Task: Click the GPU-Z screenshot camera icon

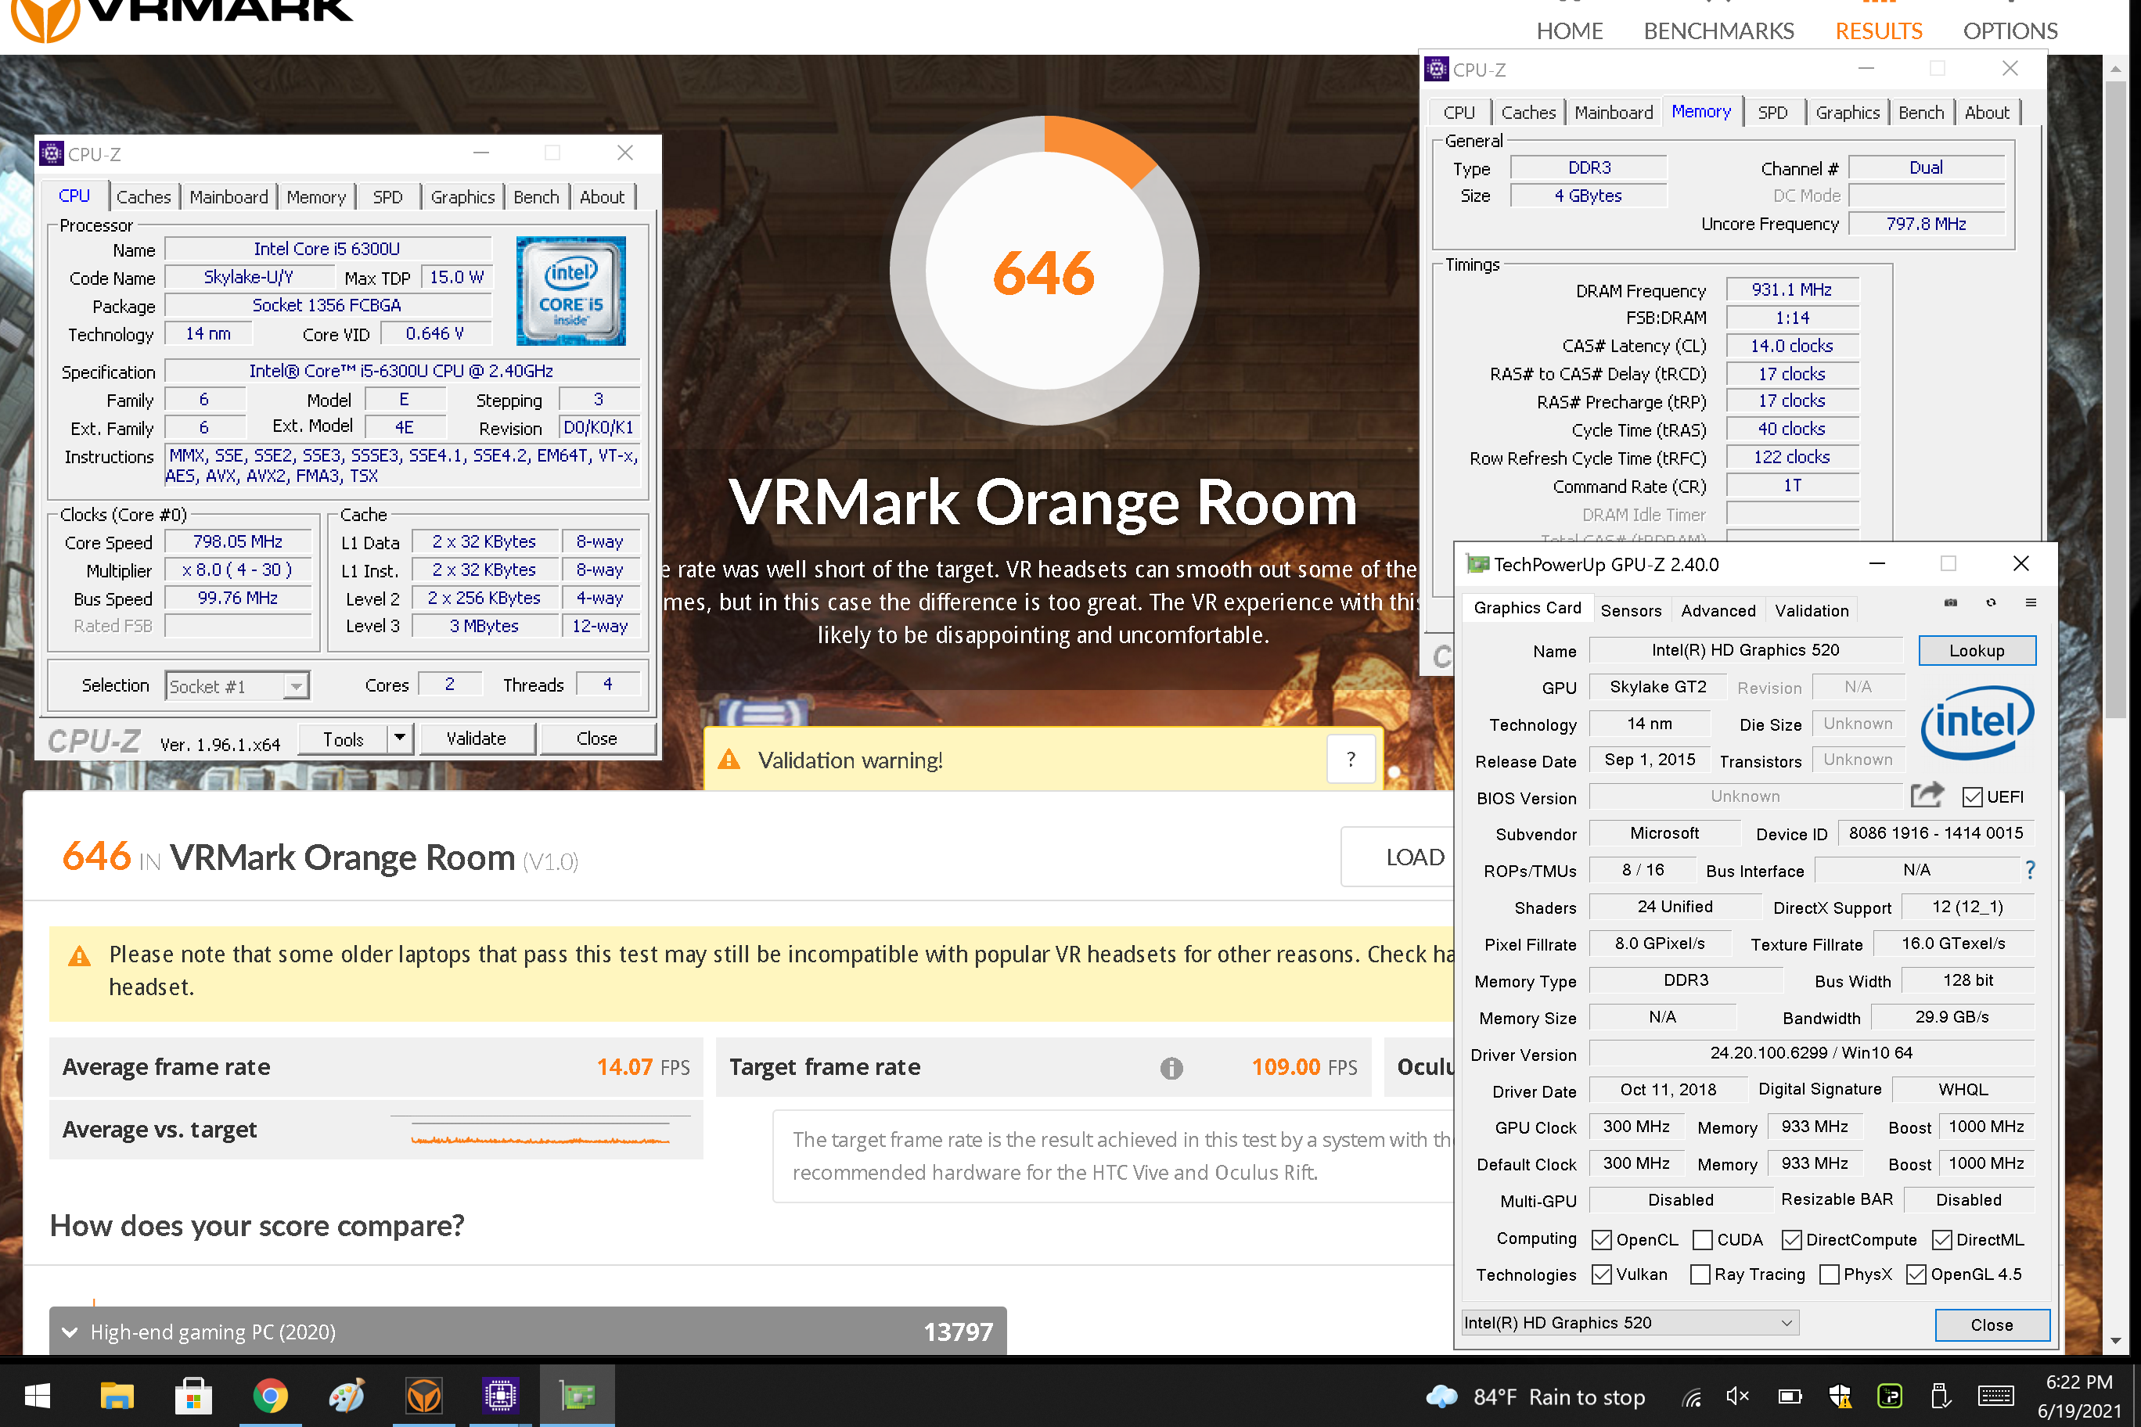Action: (1950, 602)
